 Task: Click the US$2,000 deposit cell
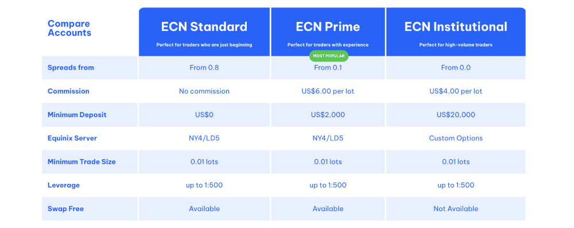pos(328,115)
